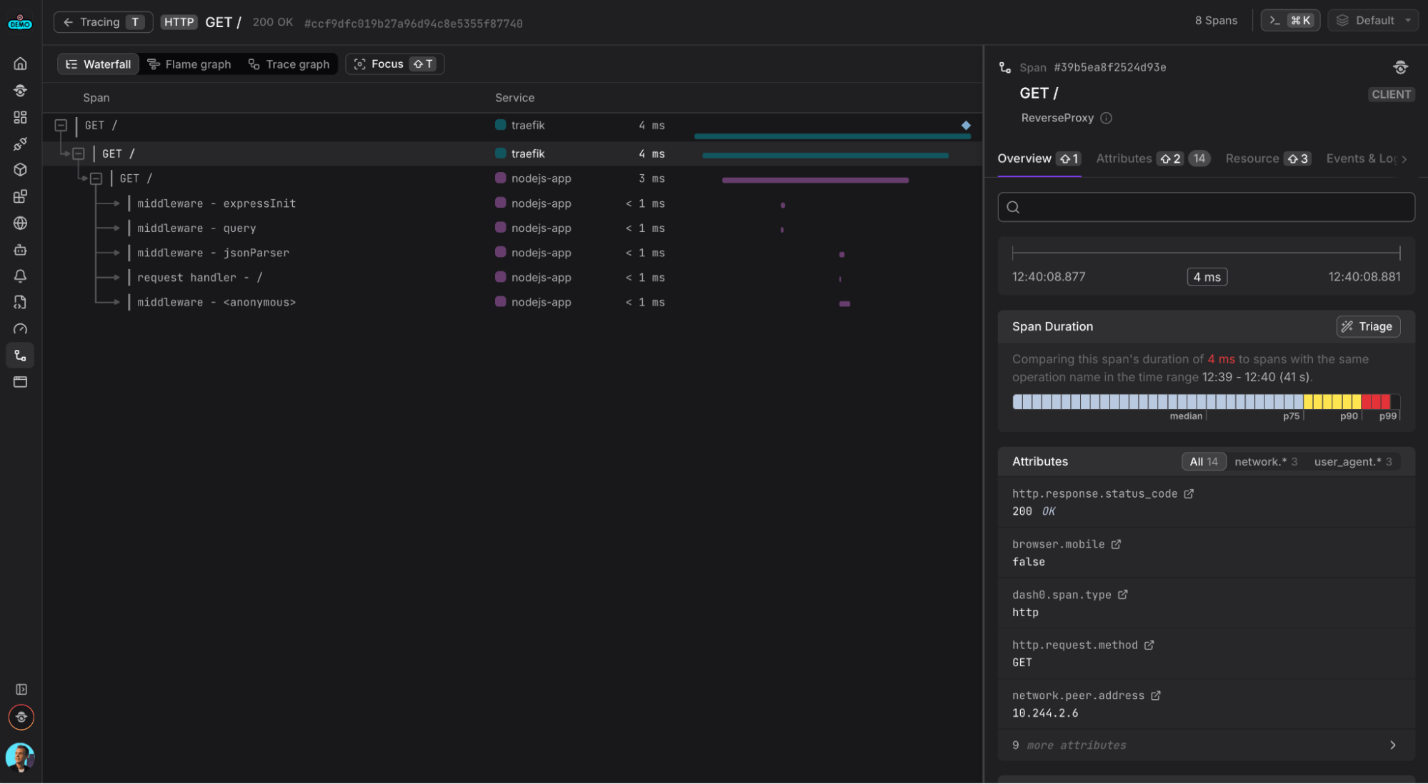
Task: Toggle Focus mode
Action: (394, 64)
